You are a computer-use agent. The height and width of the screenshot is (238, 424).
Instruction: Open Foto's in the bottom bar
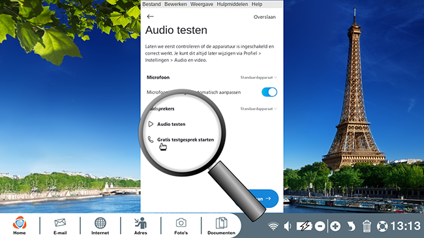(x=181, y=226)
